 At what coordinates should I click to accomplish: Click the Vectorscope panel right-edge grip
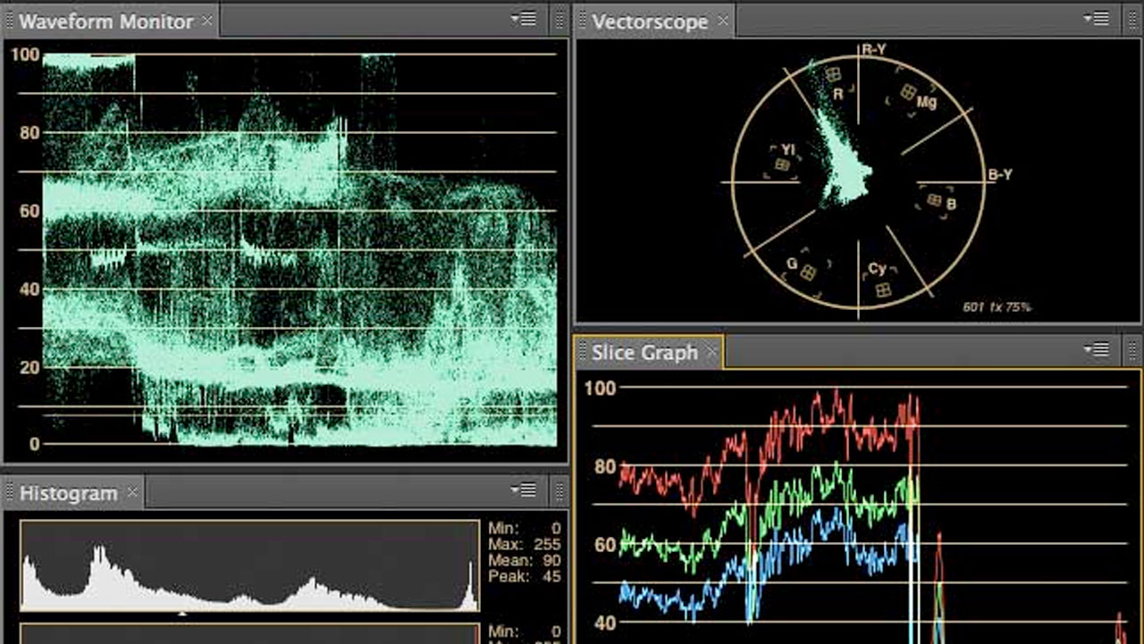click(x=1134, y=19)
